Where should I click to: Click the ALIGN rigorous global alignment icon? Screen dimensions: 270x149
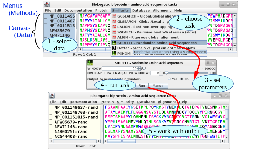115,37
